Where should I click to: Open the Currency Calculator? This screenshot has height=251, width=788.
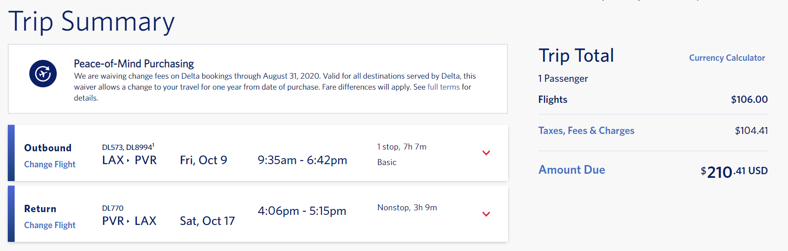(727, 58)
